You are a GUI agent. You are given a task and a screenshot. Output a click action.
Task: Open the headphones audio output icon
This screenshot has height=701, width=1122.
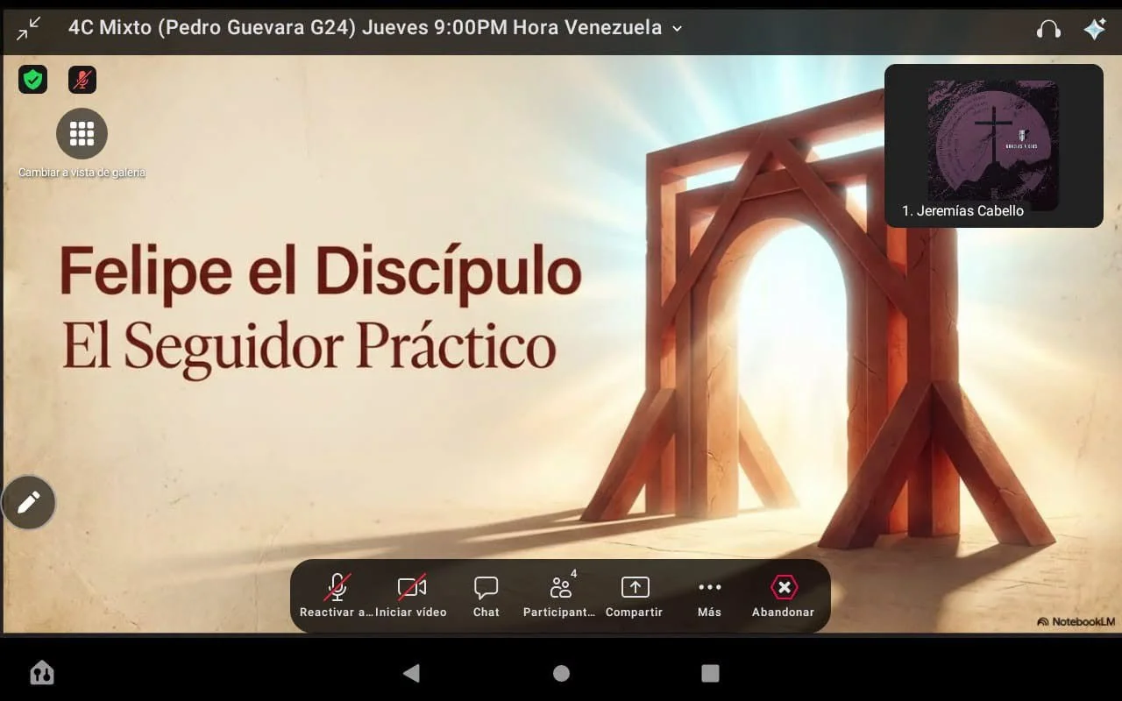coord(1047,29)
